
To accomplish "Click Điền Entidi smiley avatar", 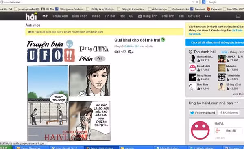I will click(192, 68).
